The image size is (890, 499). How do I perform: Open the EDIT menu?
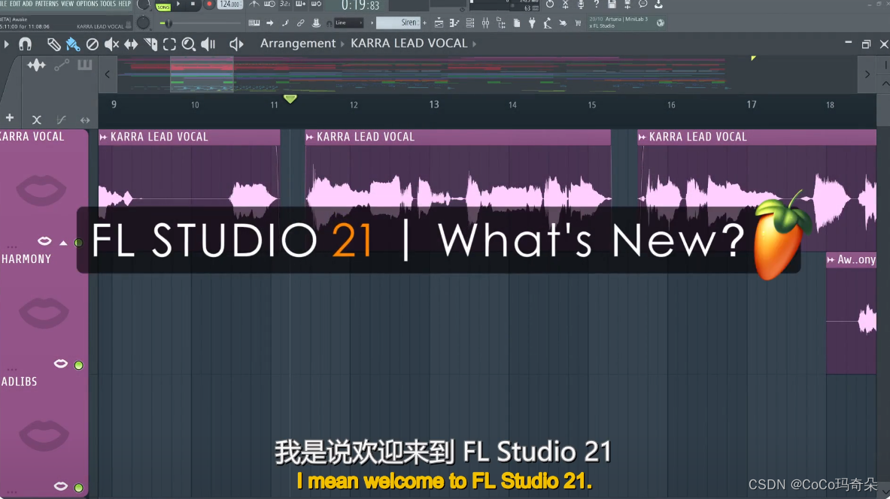point(15,4)
